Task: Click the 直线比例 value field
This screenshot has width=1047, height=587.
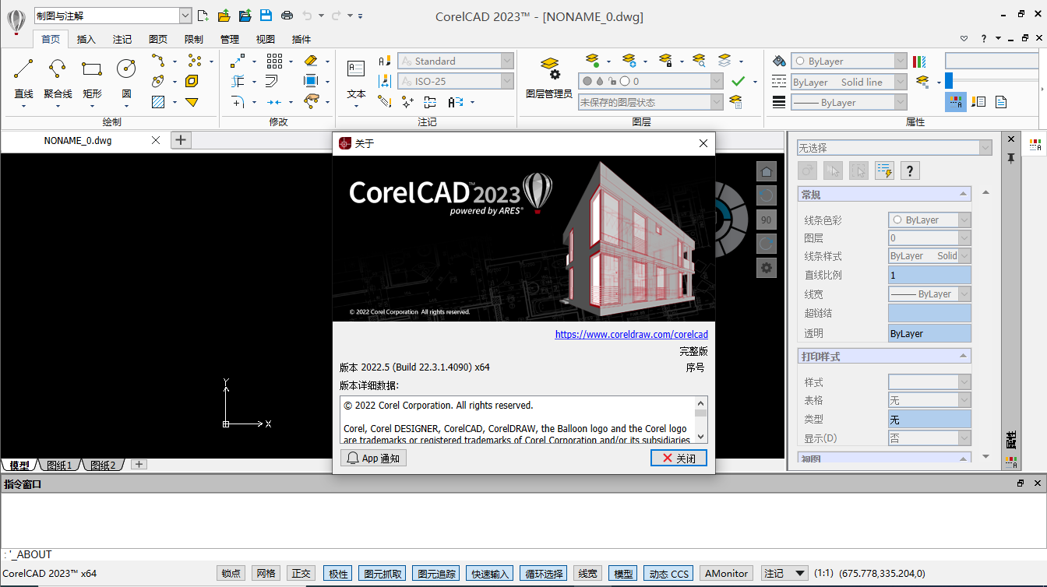Action: 929,275
